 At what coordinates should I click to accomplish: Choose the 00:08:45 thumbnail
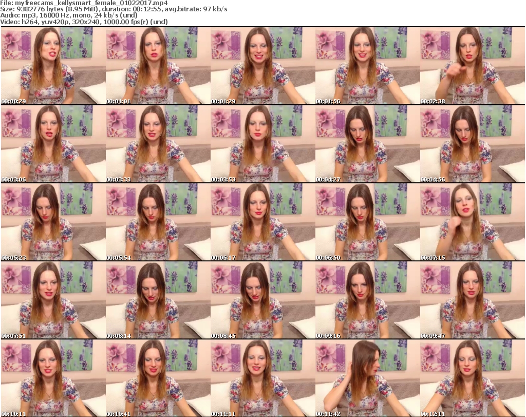[x=262, y=300]
